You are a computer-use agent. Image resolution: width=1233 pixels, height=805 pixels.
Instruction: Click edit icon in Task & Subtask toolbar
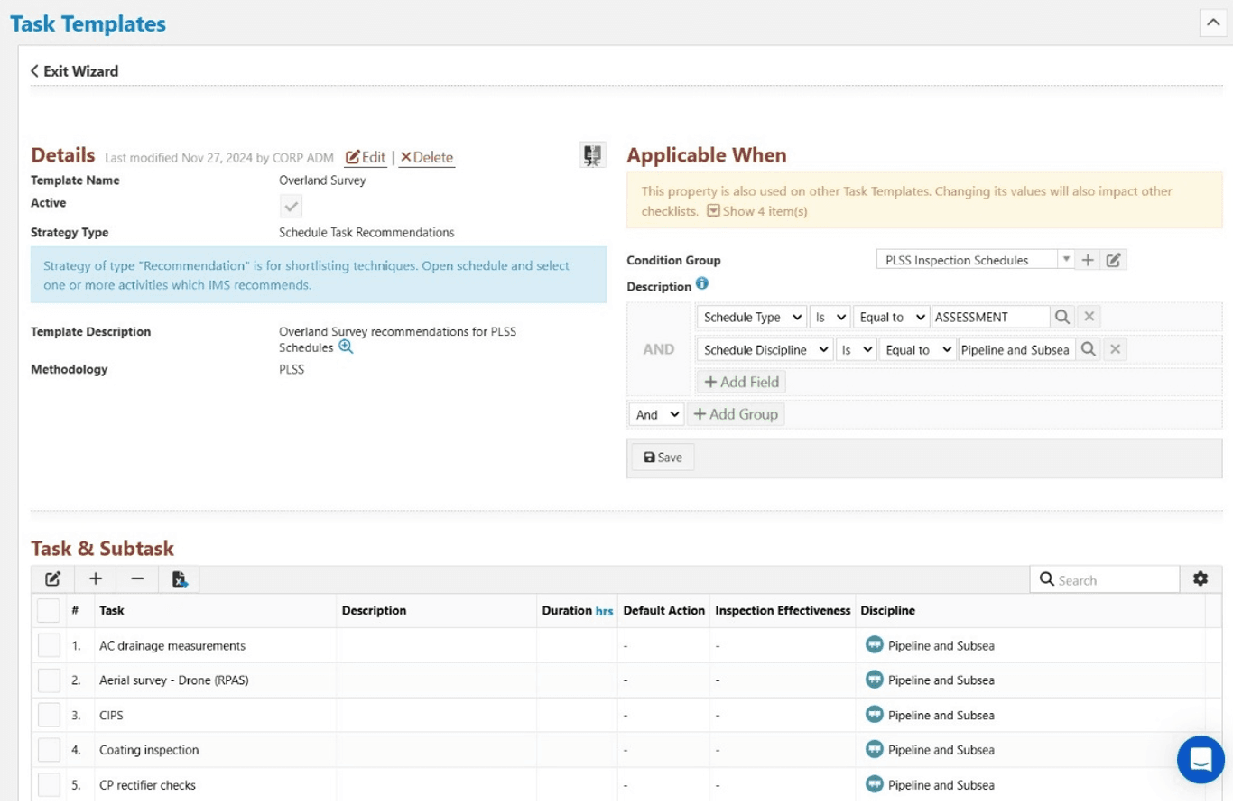[52, 579]
